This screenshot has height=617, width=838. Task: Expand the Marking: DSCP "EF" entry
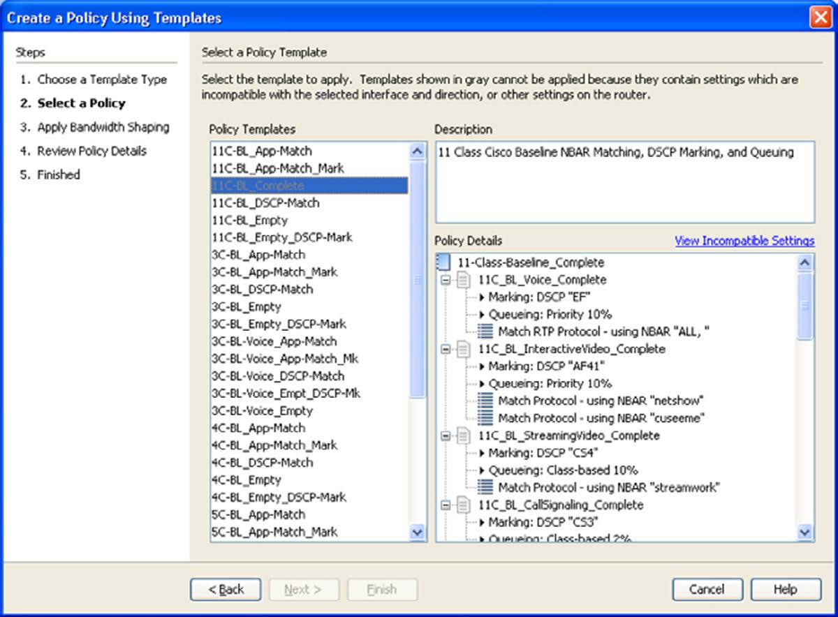[x=482, y=297]
